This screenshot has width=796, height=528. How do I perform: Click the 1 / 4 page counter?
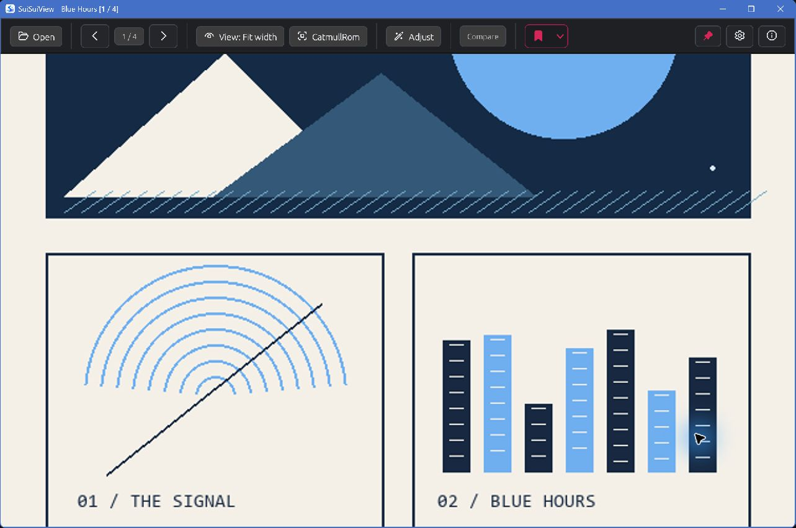coord(129,37)
